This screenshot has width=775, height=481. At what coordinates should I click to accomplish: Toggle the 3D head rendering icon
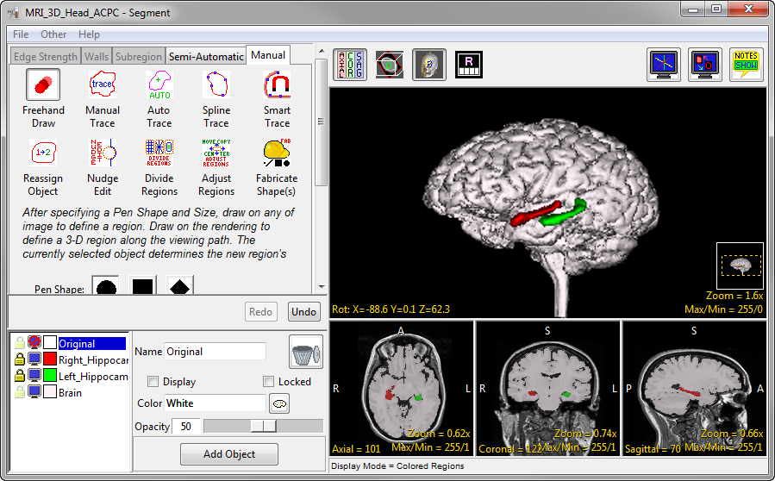pyautogui.click(x=429, y=65)
